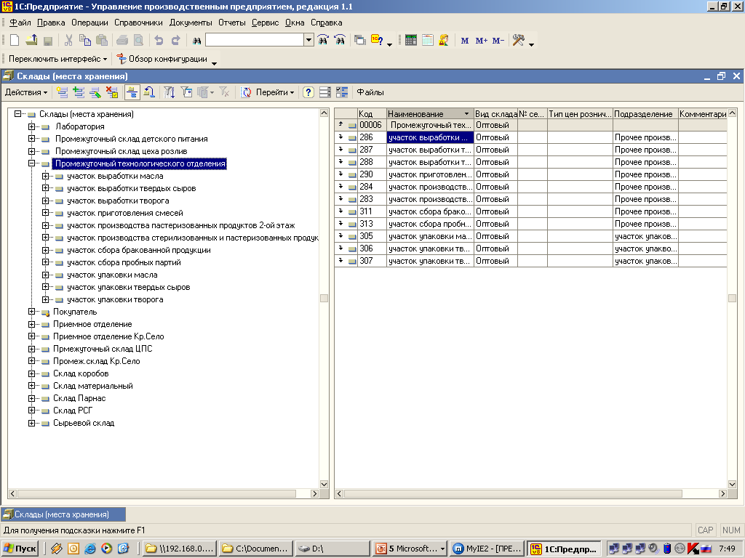Open the Сервис menu

click(265, 23)
